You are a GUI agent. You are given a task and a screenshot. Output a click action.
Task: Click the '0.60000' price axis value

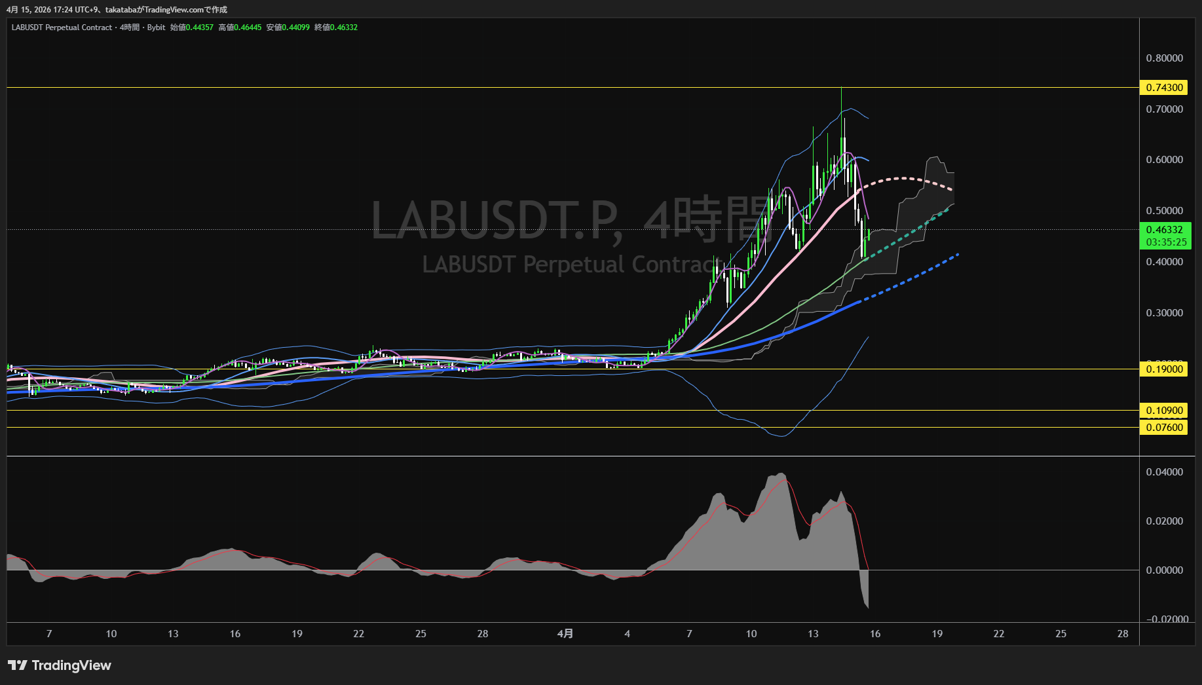pyautogui.click(x=1164, y=160)
